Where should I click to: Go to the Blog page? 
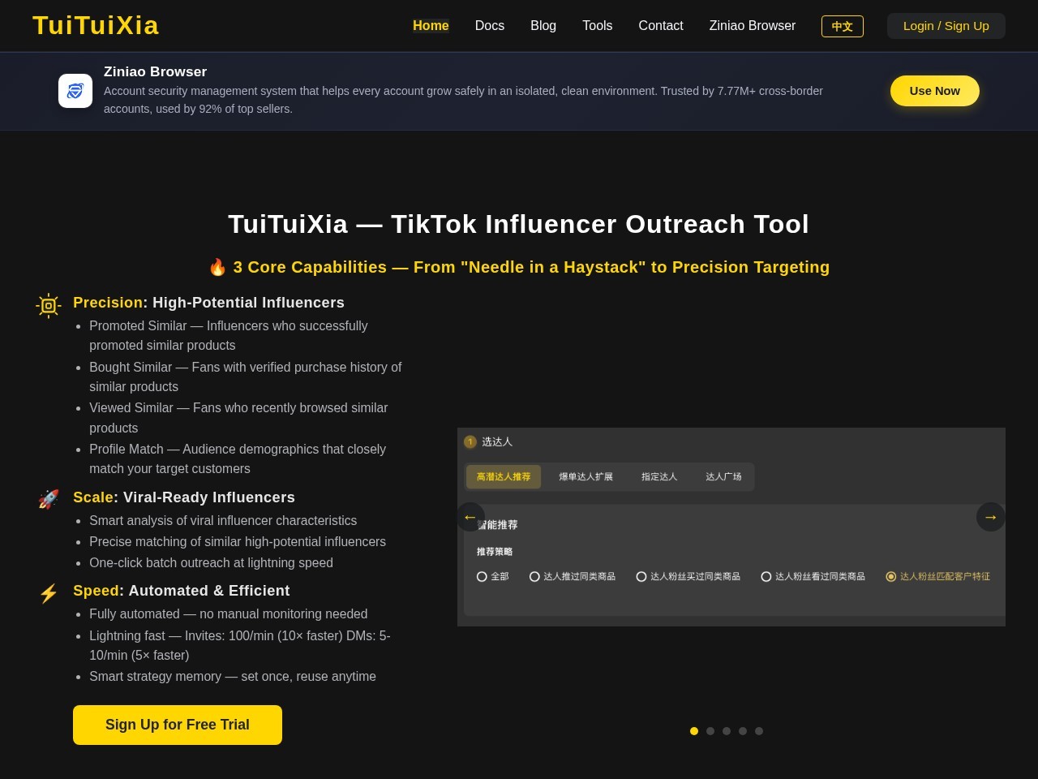[x=543, y=26]
